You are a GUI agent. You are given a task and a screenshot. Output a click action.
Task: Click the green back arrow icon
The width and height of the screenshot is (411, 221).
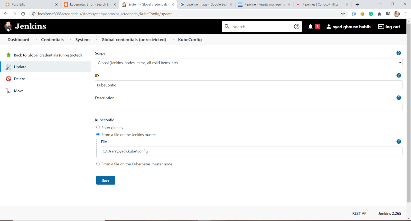[x=8, y=55]
